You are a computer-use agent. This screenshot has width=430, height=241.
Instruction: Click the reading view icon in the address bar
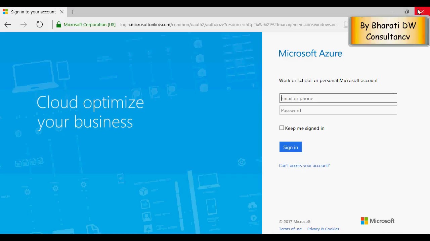[345, 24]
